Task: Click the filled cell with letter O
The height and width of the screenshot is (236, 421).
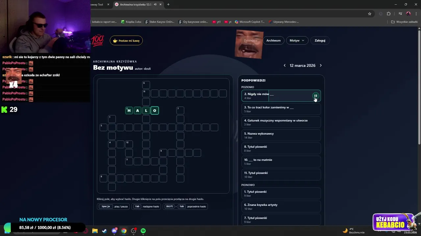Action: [155, 110]
